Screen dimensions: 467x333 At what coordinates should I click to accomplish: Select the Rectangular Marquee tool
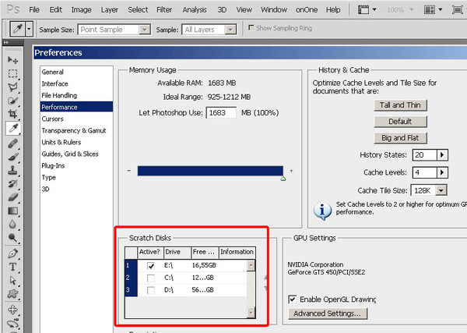coord(12,73)
